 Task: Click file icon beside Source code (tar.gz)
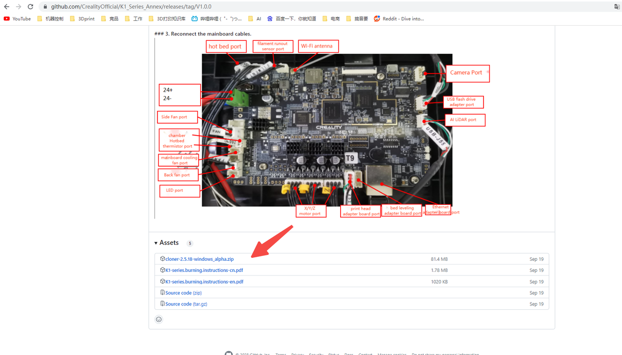coord(162,304)
